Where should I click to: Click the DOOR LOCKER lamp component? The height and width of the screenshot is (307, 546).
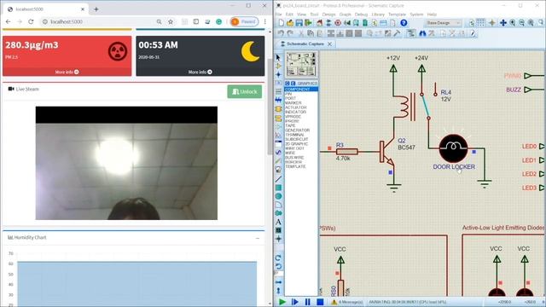click(453, 148)
